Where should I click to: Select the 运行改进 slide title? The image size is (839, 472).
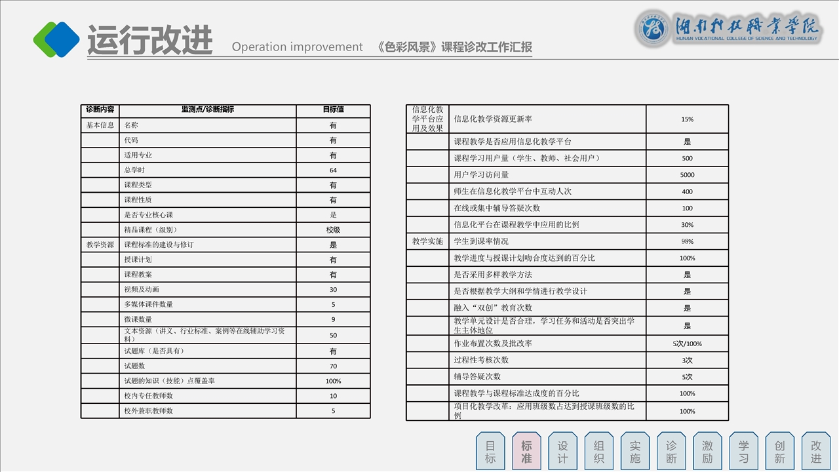coord(150,41)
